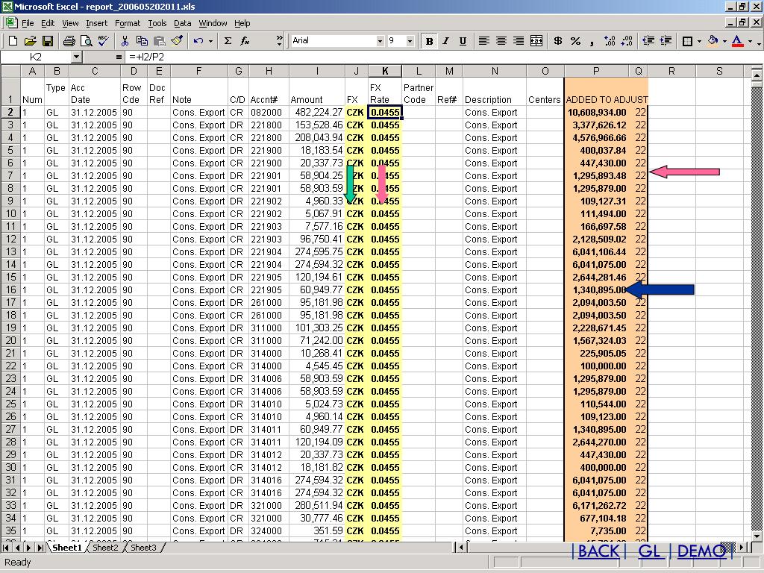
Task: Click the Increase Decimal icon
Action: tap(609, 41)
